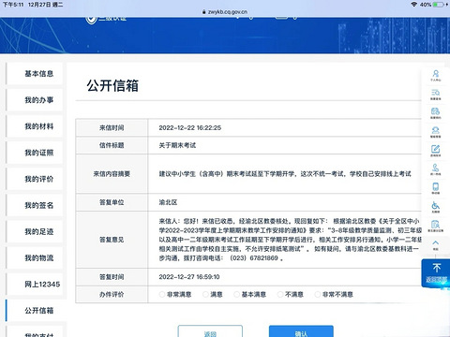Open the calendar appointment icon in right toolbar

(x=436, y=113)
